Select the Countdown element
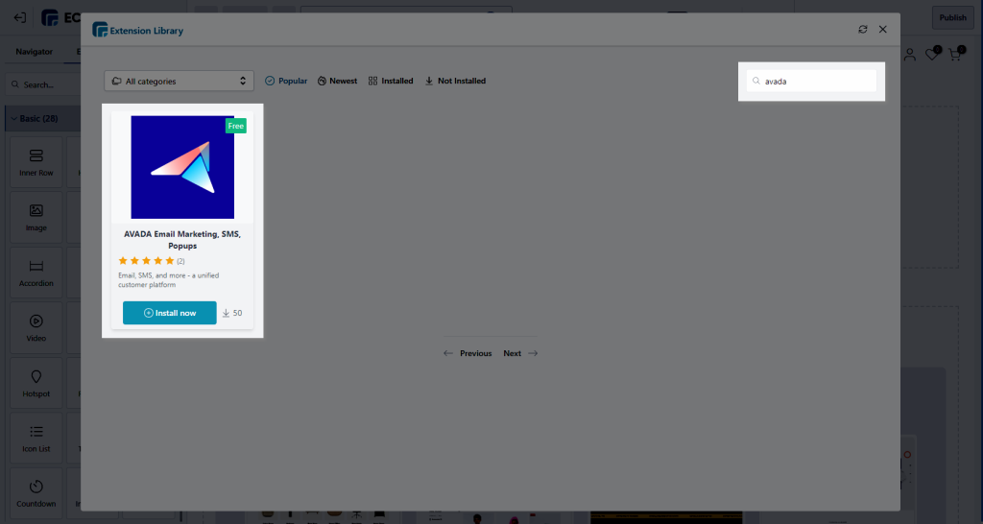Viewport: 983px width, 524px height. (36, 493)
